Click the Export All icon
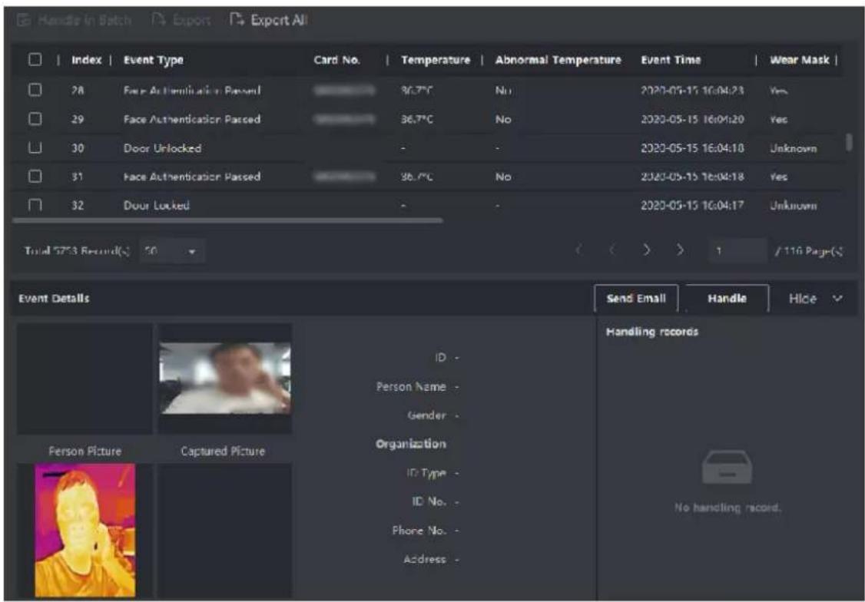 pos(237,20)
